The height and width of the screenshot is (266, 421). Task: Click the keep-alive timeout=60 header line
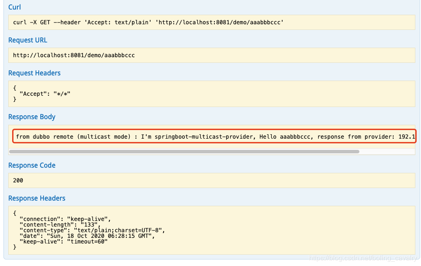point(63,241)
